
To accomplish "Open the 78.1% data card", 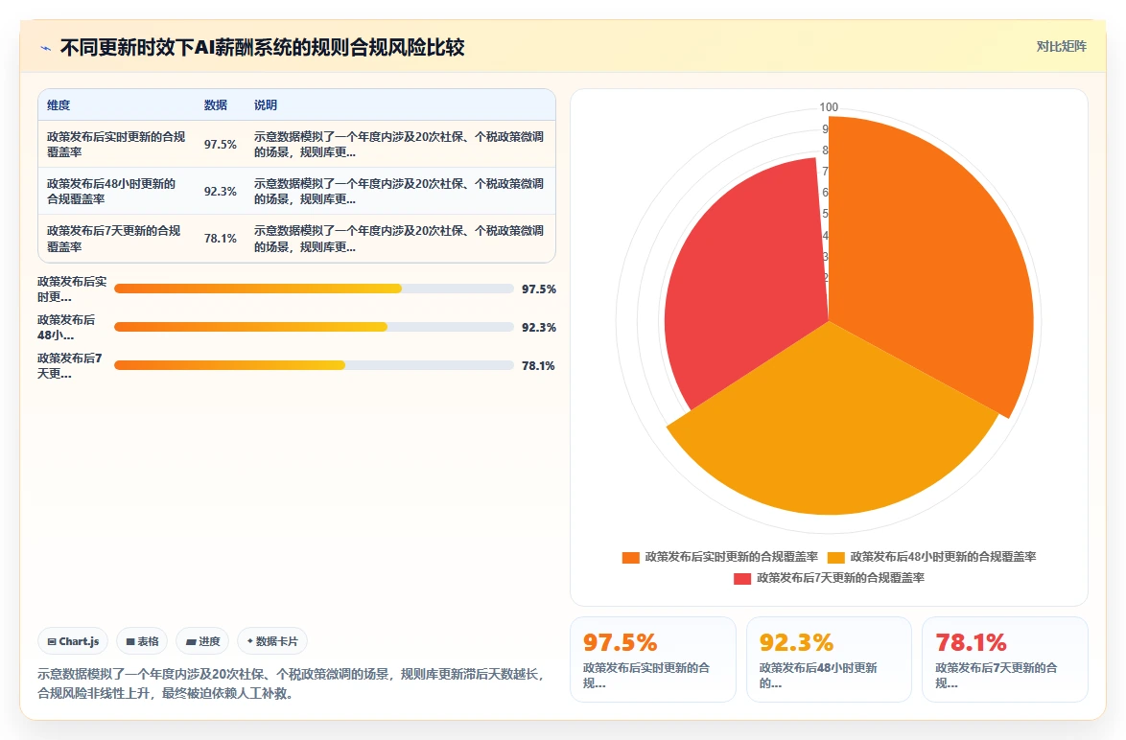I will point(1004,659).
